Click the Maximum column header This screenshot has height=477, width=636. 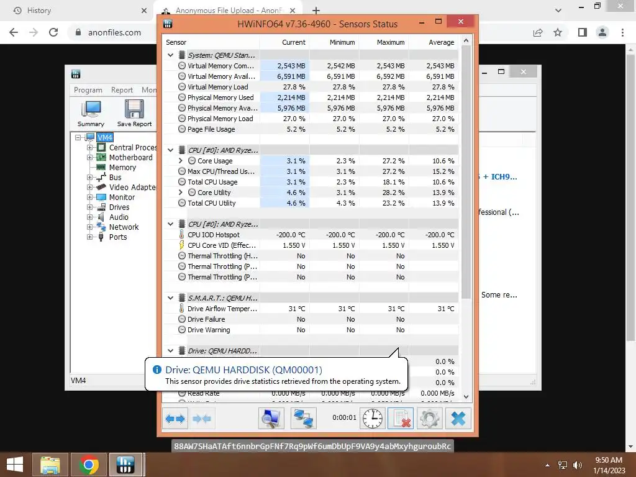[x=384, y=42]
